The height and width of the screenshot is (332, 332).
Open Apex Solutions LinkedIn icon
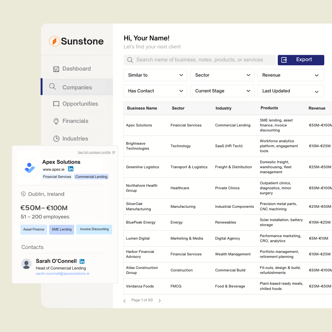coord(71,169)
